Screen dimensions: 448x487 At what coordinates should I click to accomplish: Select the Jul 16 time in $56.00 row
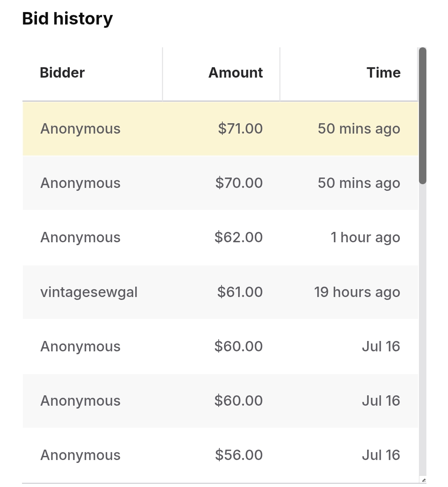(381, 455)
